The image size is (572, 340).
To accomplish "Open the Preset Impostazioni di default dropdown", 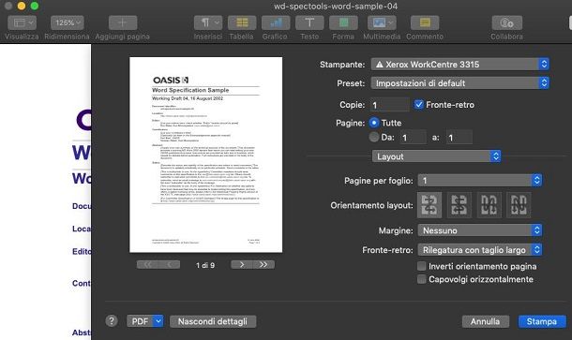I will (460, 83).
